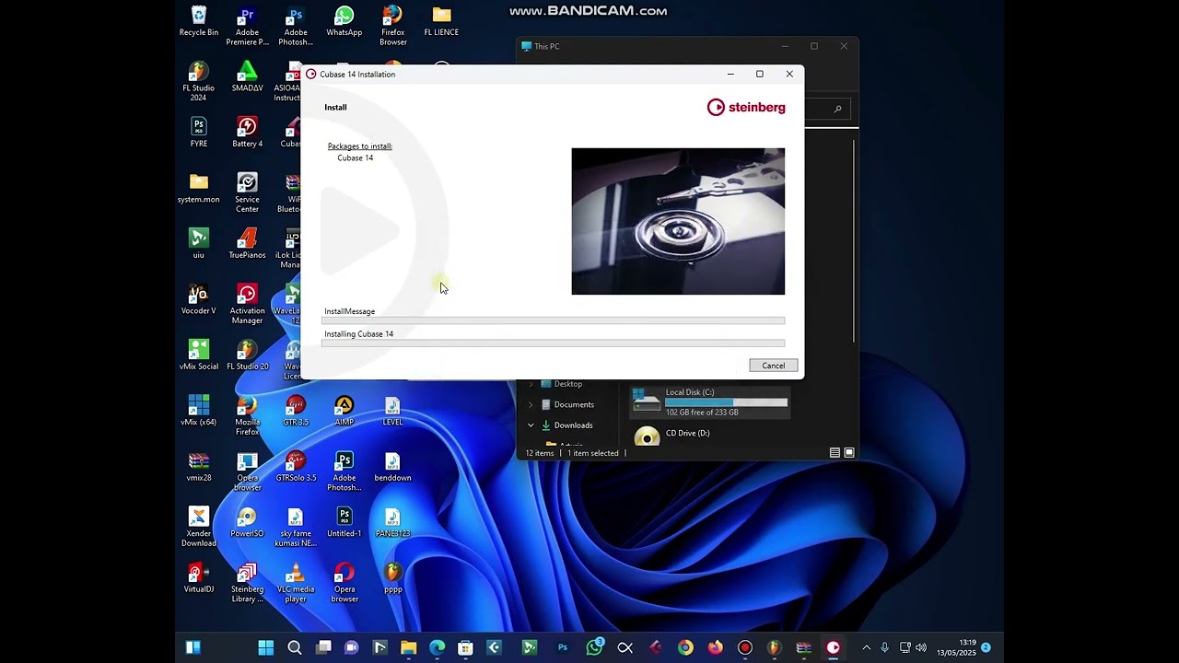Screen dimensions: 1179x663
Task: Open the Windows Start menu
Action: [266, 648]
